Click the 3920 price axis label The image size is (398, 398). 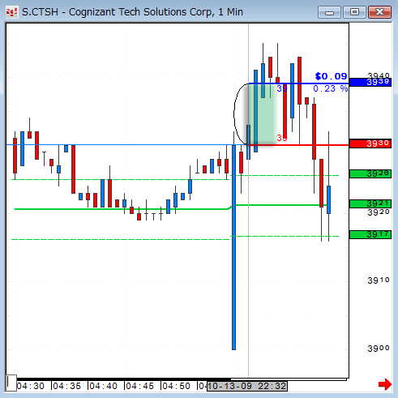point(379,212)
